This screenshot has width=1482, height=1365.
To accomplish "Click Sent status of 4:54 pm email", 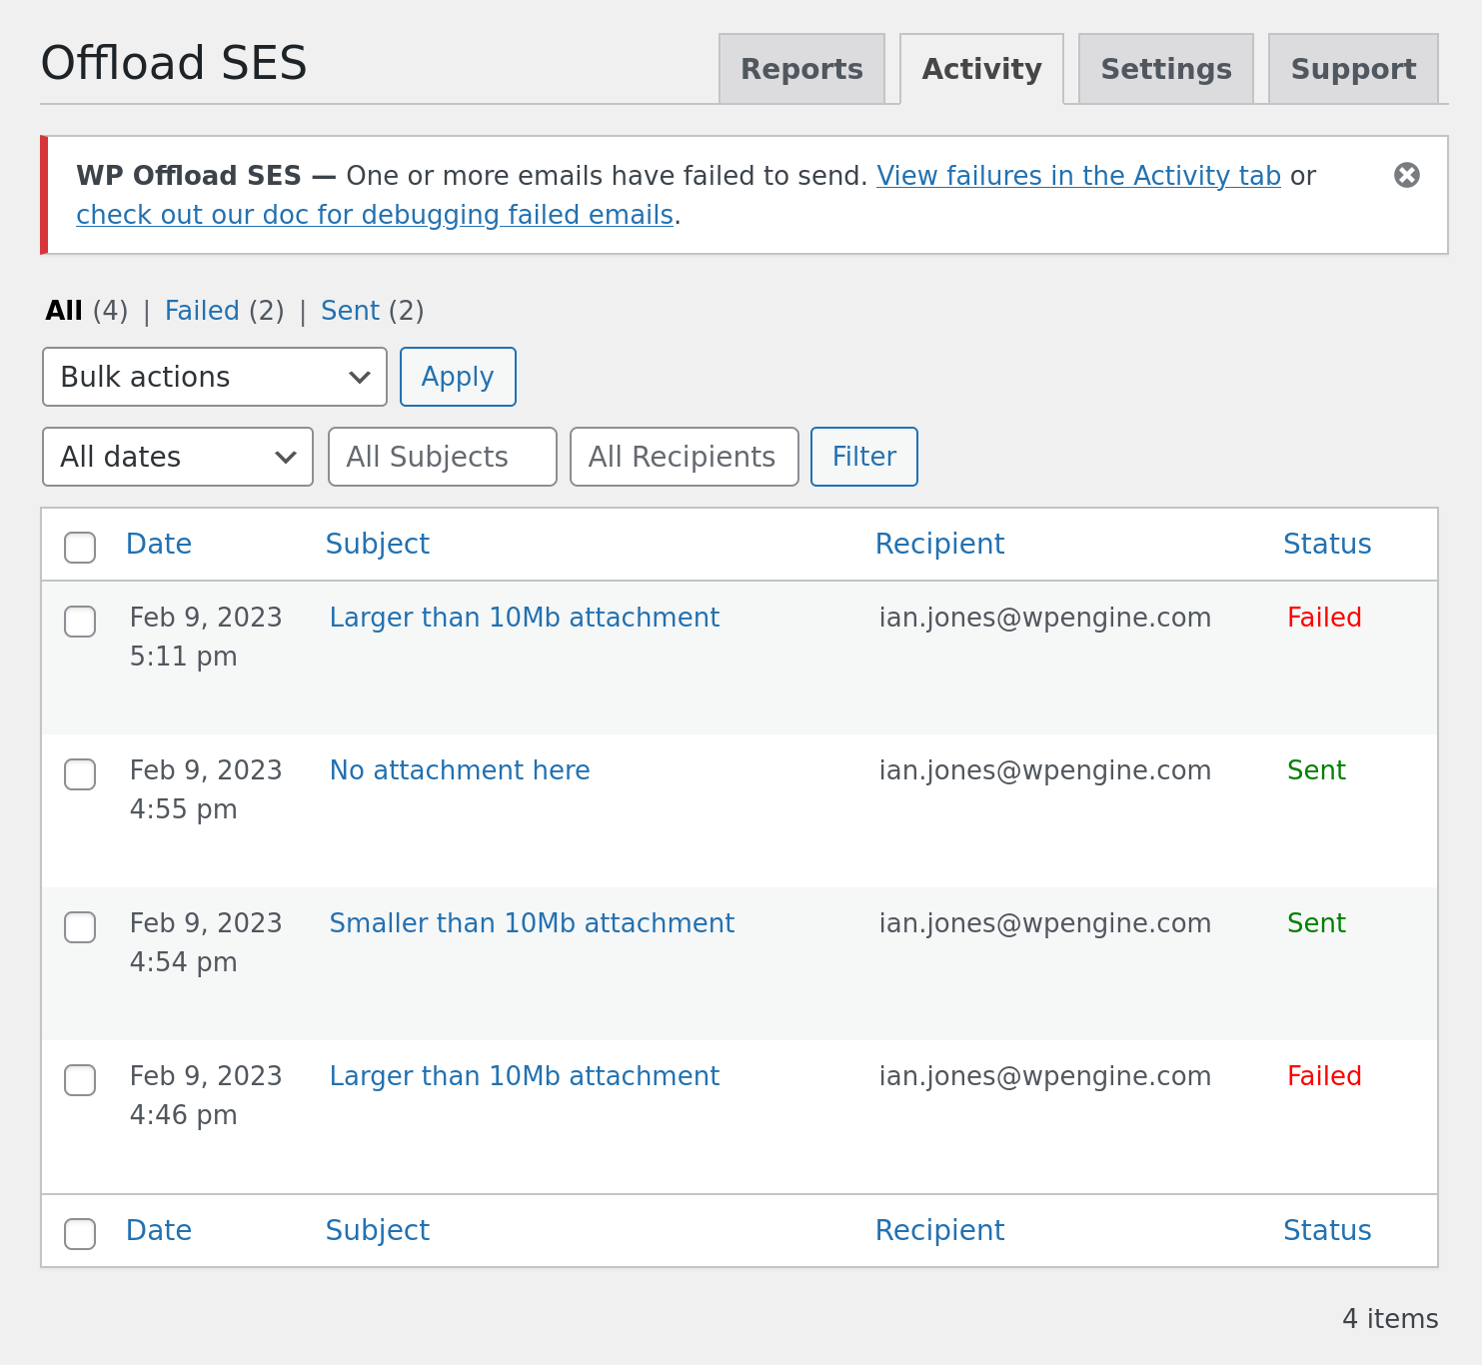I will pos(1316,923).
